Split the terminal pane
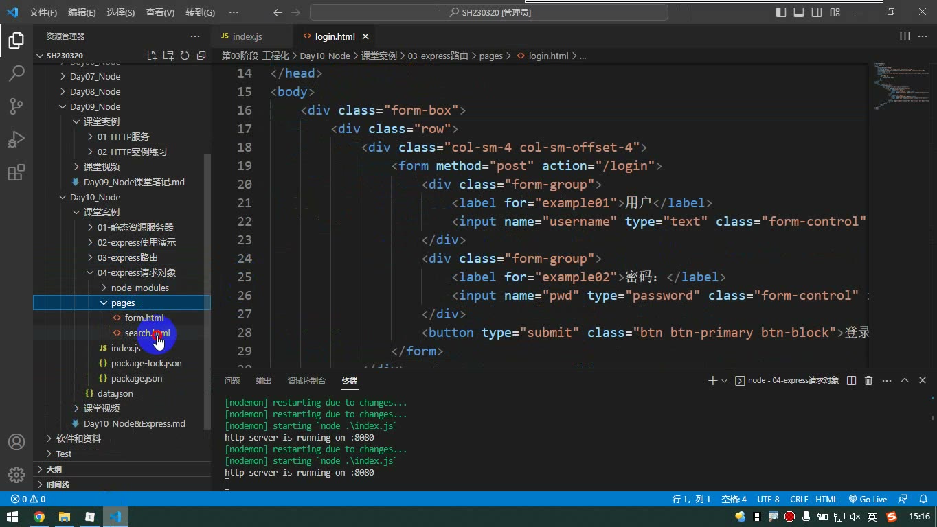Image resolution: width=937 pixels, height=527 pixels. [851, 380]
